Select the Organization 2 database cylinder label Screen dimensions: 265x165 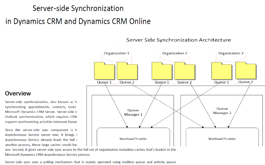tap(175, 53)
